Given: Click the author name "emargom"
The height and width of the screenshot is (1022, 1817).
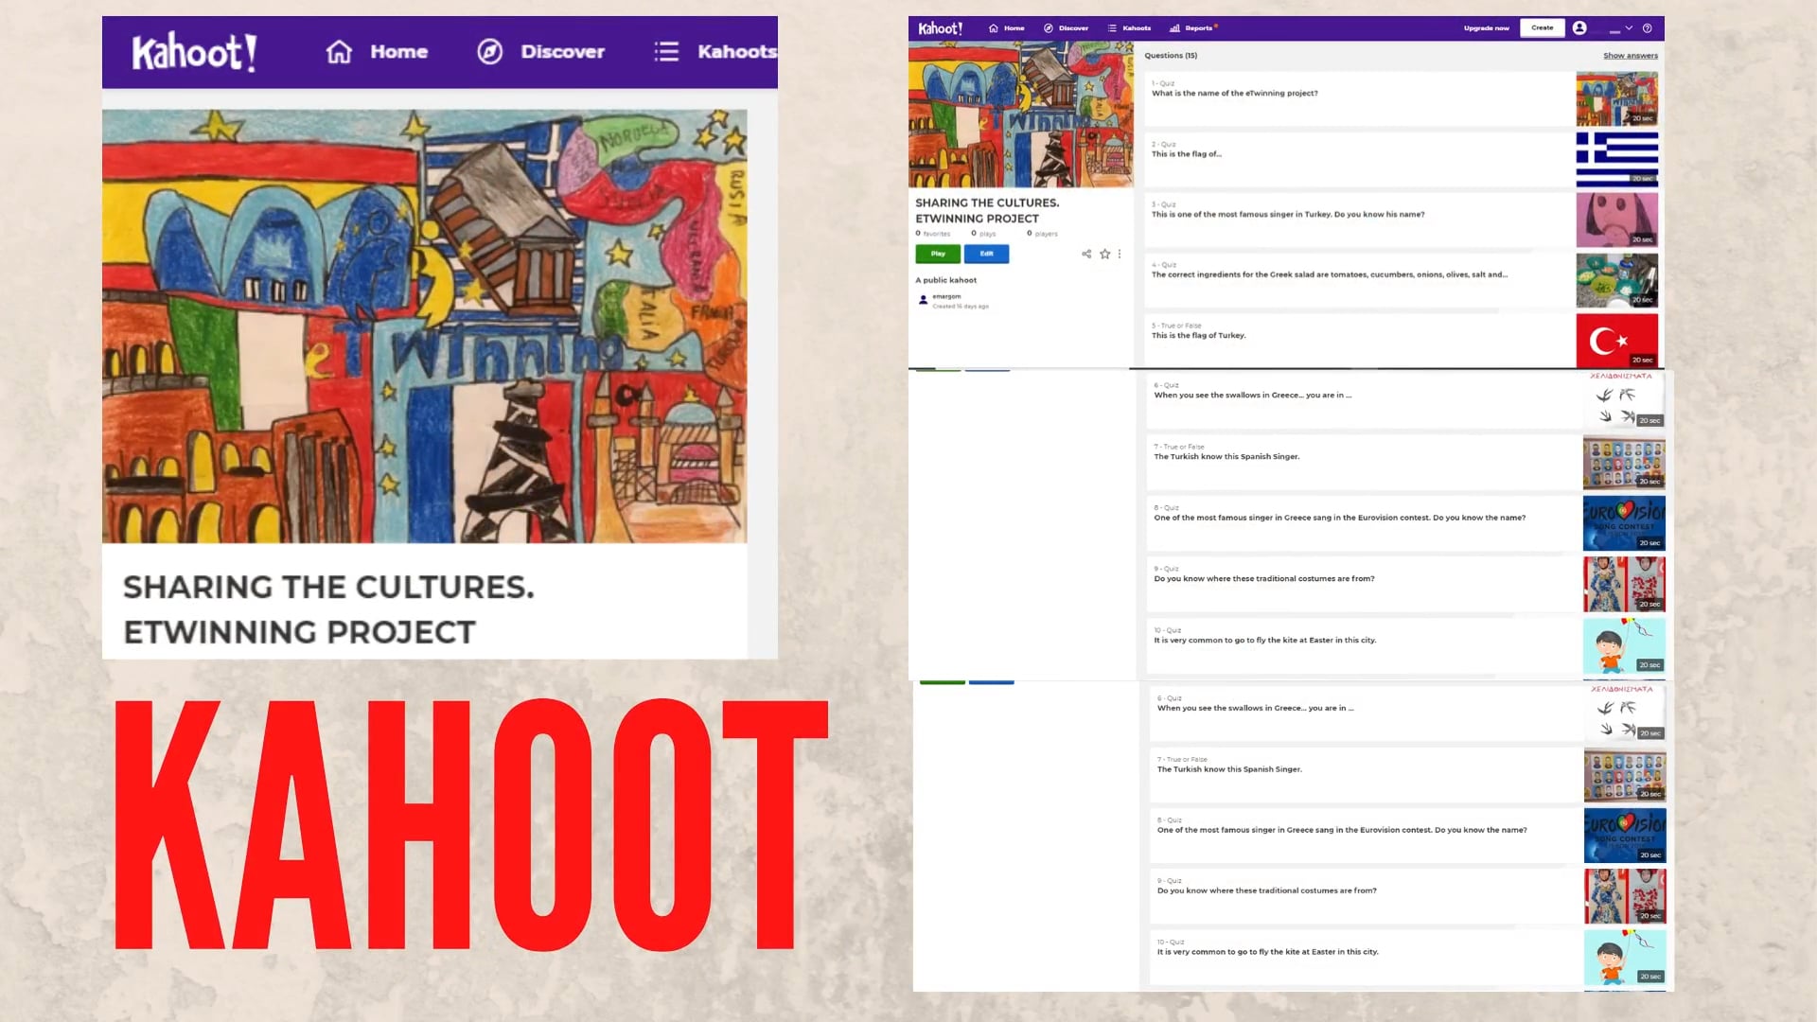Looking at the screenshot, I should click(946, 296).
